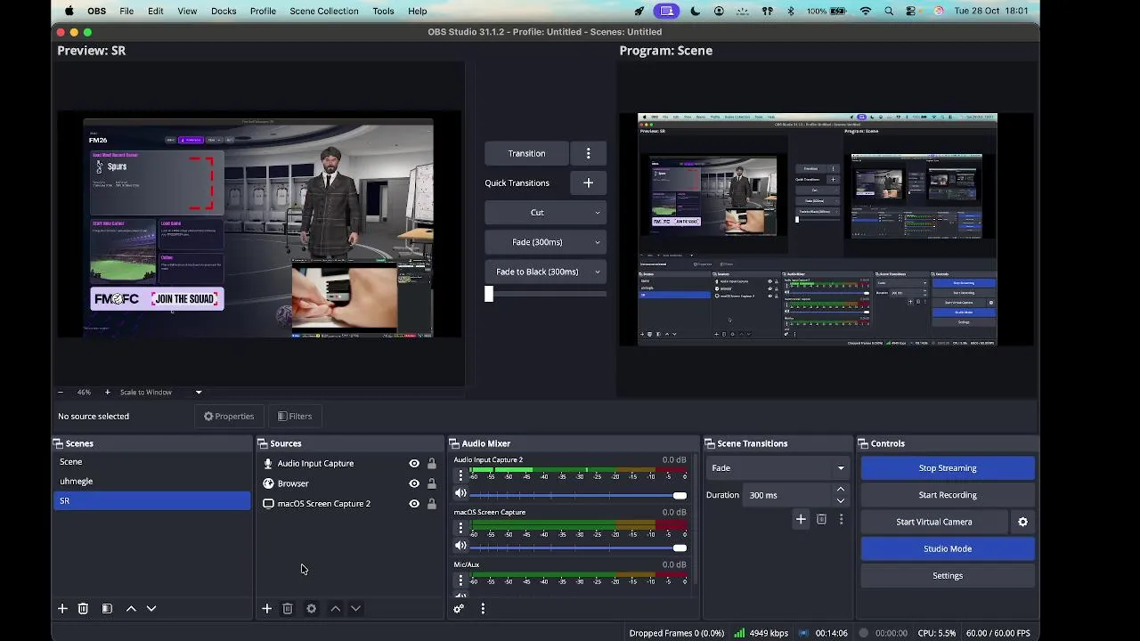Open Audio Input Capture 2 options dots

coord(460,476)
